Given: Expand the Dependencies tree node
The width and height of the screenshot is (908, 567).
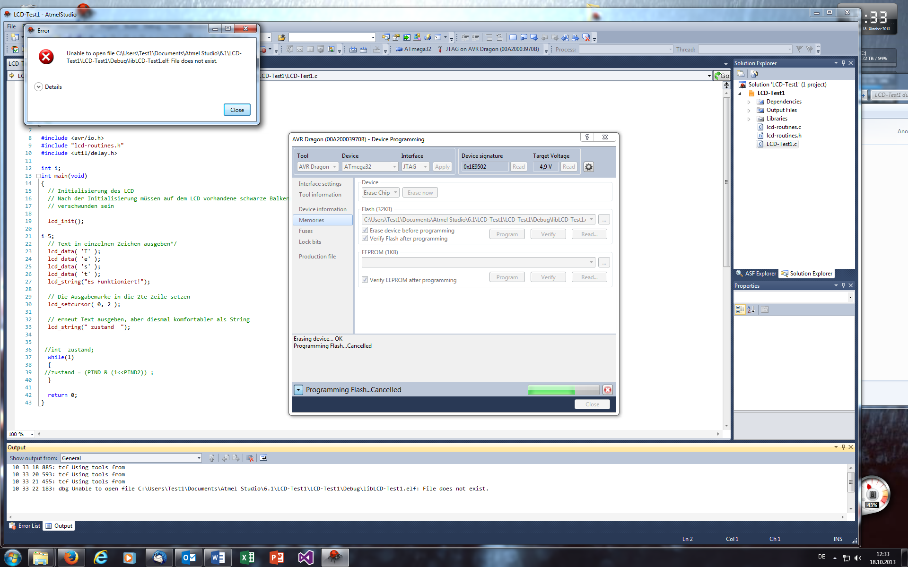Looking at the screenshot, I should point(749,102).
